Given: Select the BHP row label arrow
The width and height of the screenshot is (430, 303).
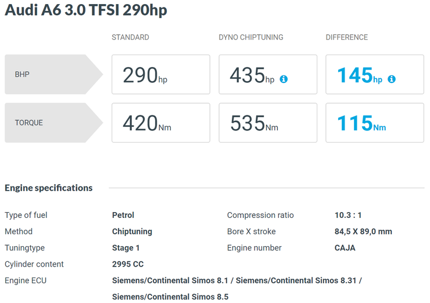Looking at the screenshot, I should point(53,74).
